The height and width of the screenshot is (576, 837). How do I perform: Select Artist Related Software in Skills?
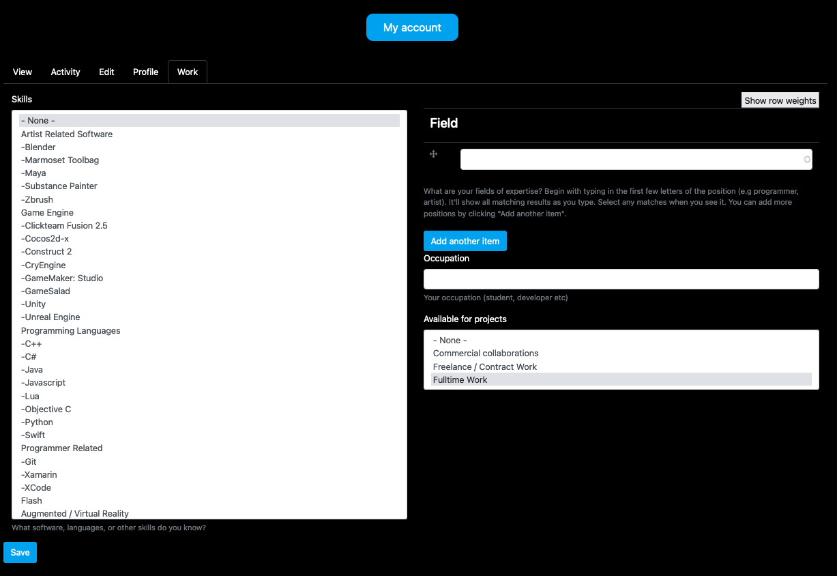click(x=209, y=134)
